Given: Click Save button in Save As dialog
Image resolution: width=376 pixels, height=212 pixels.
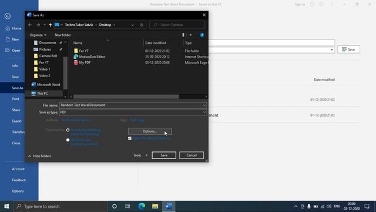Looking at the screenshot, I should [x=164, y=155].
